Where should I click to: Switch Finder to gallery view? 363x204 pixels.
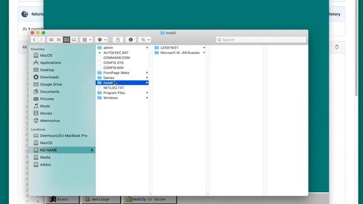[x=74, y=40]
